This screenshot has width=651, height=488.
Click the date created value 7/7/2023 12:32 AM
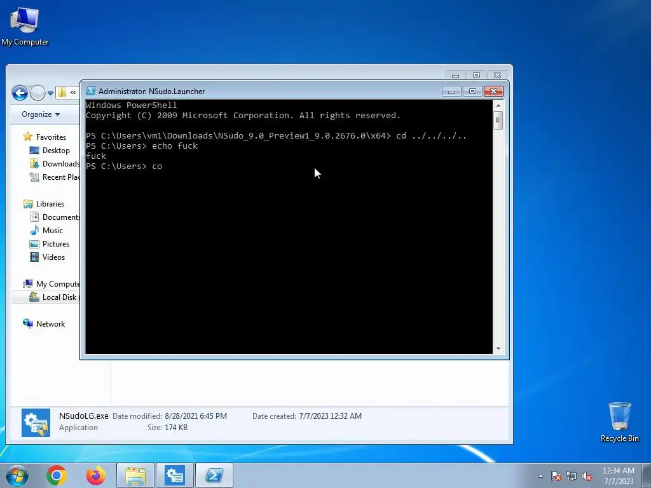click(x=330, y=416)
